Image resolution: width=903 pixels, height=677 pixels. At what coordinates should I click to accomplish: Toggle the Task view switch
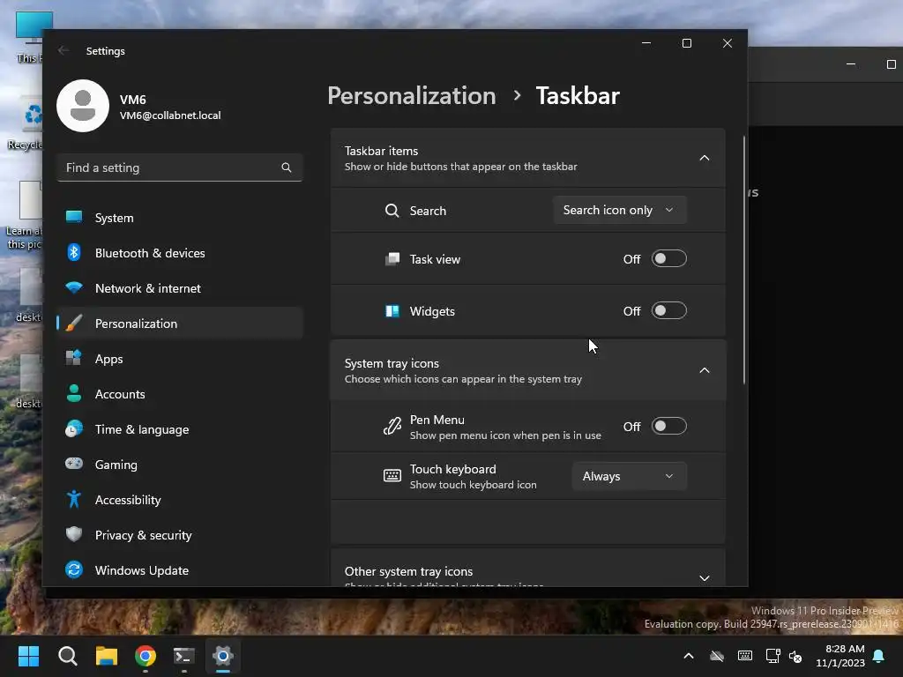pyautogui.click(x=668, y=258)
